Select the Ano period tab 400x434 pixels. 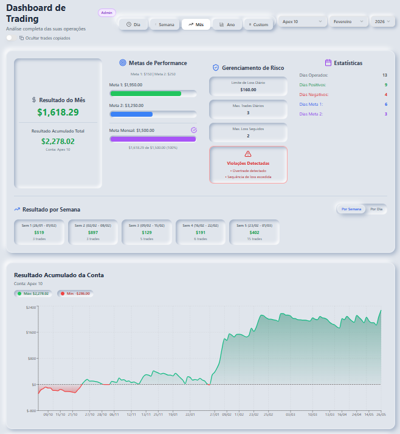(227, 25)
